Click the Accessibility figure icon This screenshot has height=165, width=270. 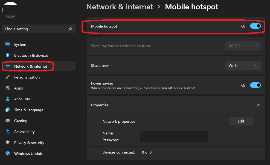coord(8,132)
